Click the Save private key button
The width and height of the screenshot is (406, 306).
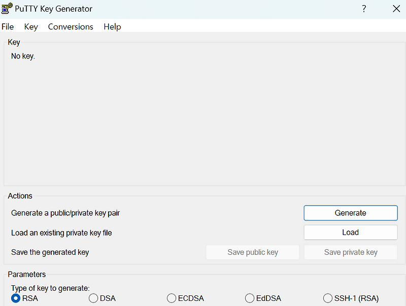pos(350,252)
